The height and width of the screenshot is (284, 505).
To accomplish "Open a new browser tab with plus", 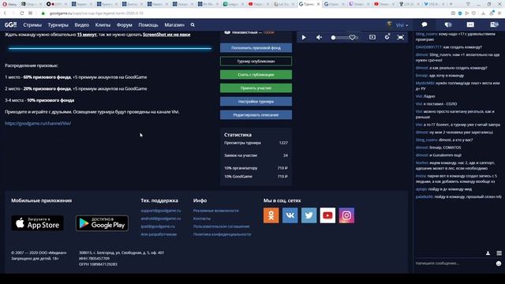I will (x=451, y=4).
